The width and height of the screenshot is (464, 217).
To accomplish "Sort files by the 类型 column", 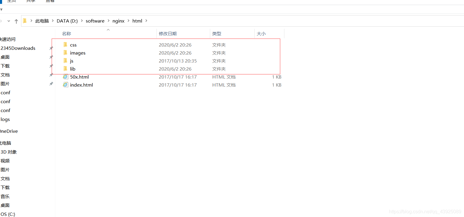I will tap(217, 34).
